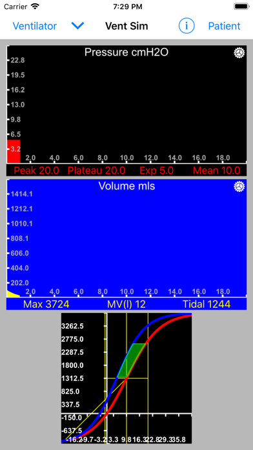Click the Exp 5.0 readout
The height and width of the screenshot is (450, 253).
[x=156, y=171]
